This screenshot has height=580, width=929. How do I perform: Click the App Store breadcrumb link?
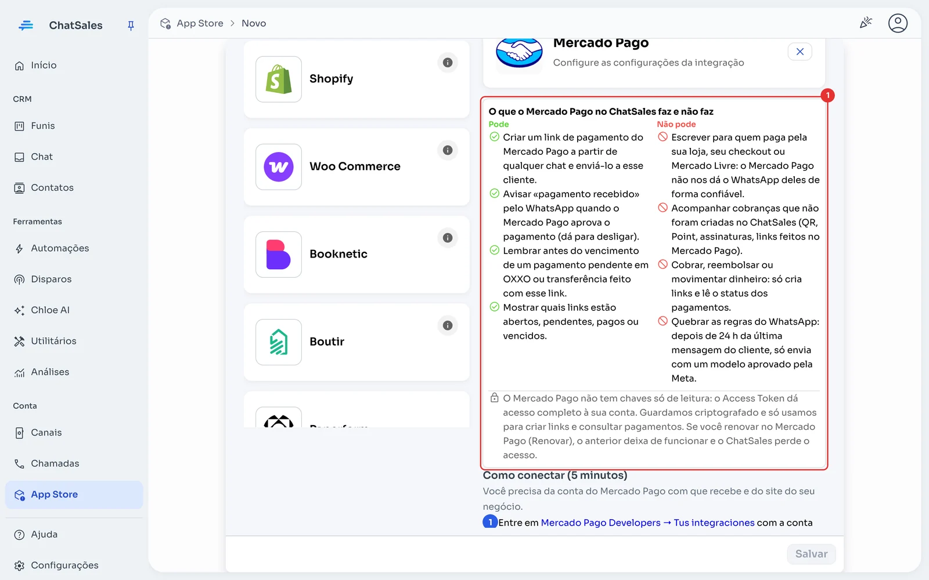pos(200,23)
